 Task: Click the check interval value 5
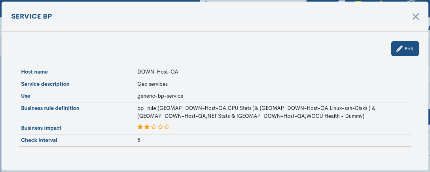coord(139,140)
